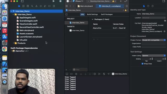This screenshot has width=167, height=94.
Task: Open the Debug navigator
Action: [45, 6]
